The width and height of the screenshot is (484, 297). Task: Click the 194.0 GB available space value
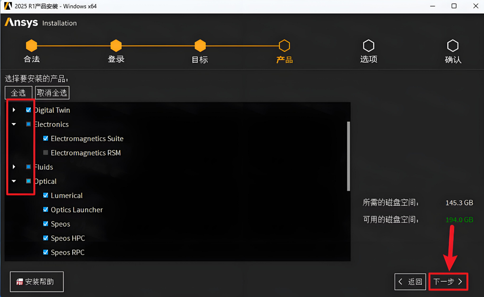(459, 219)
